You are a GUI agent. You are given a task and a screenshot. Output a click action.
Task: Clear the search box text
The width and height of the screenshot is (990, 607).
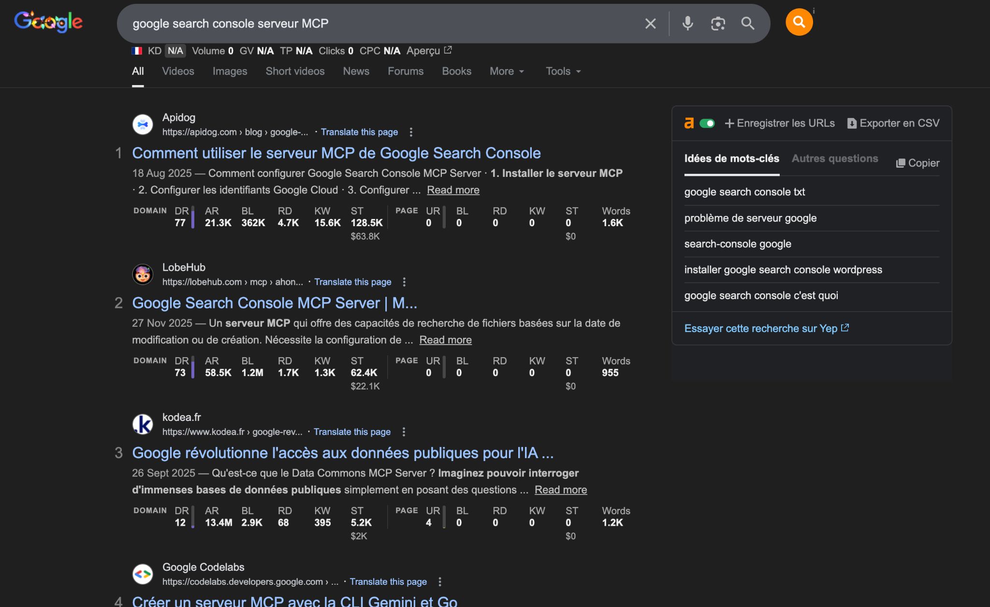650,23
